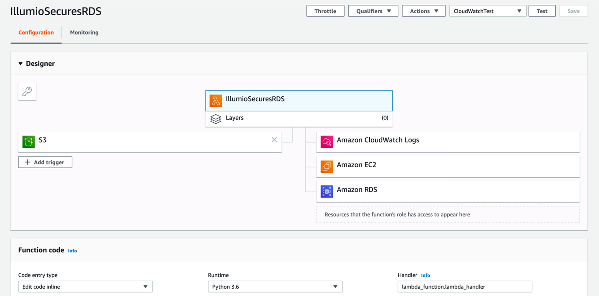
Task: Open the Qualifiers dropdown
Action: (373, 11)
